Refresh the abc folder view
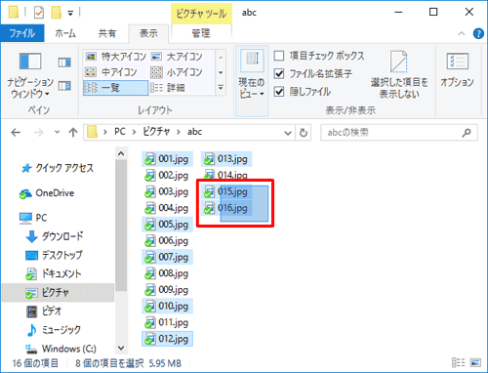Image resolution: width=488 pixels, height=373 pixels. click(304, 133)
